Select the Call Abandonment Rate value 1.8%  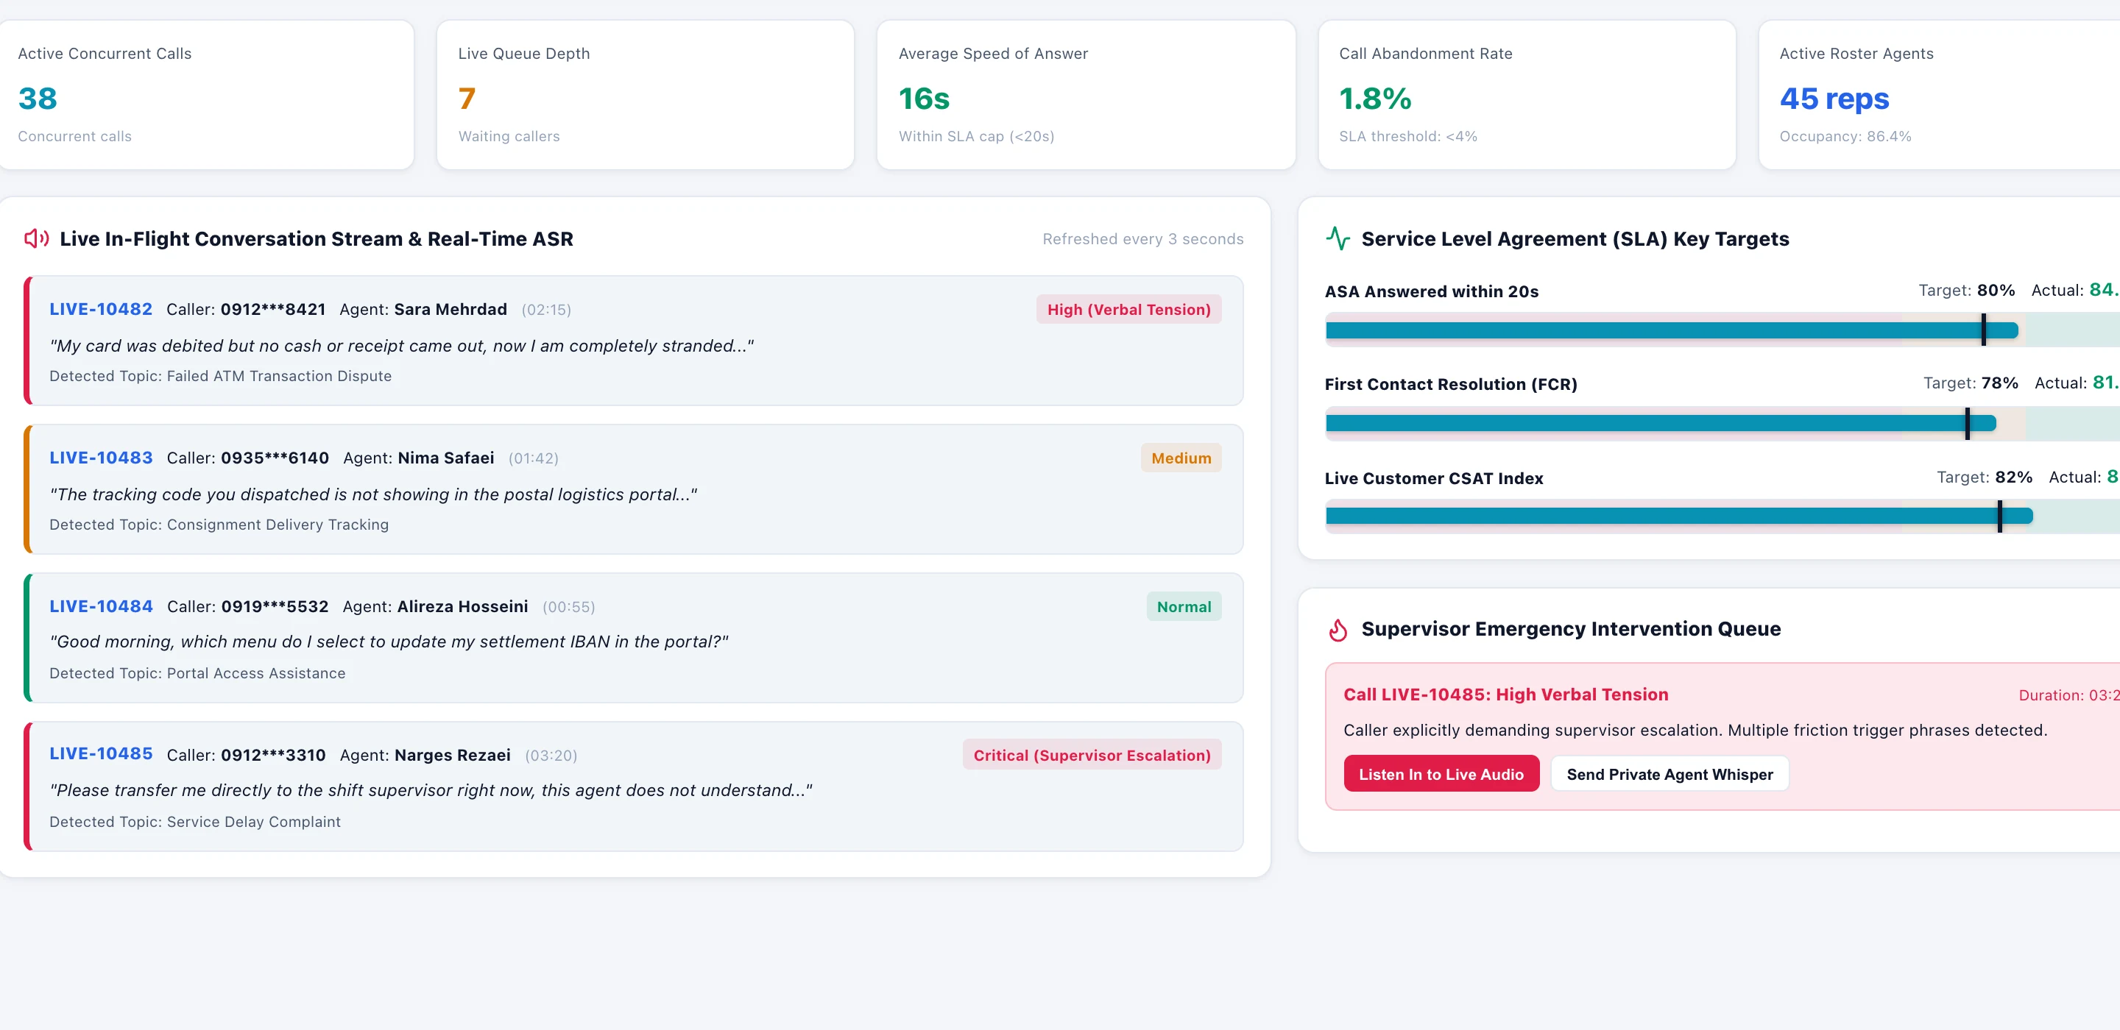[x=1375, y=99]
